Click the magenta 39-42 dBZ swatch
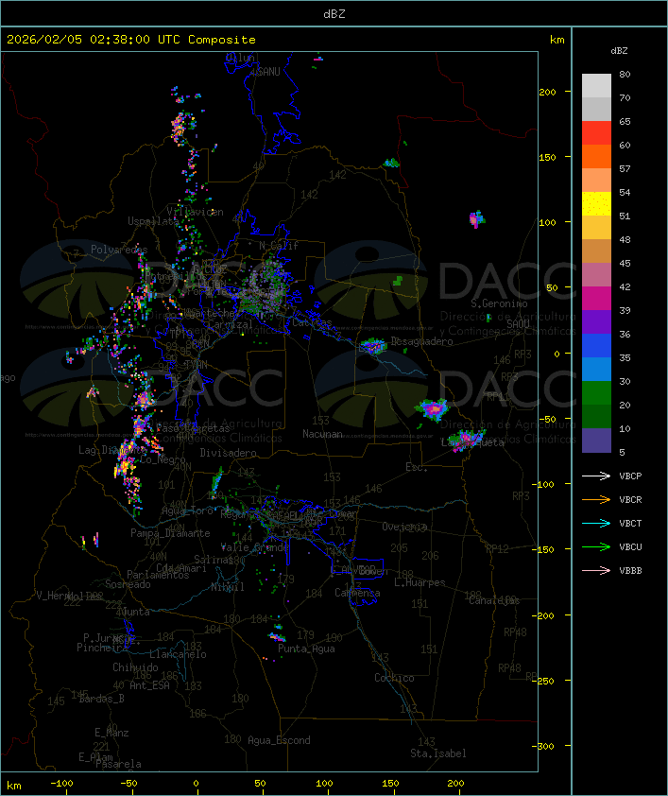The height and width of the screenshot is (796, 668). pos(596,298)
